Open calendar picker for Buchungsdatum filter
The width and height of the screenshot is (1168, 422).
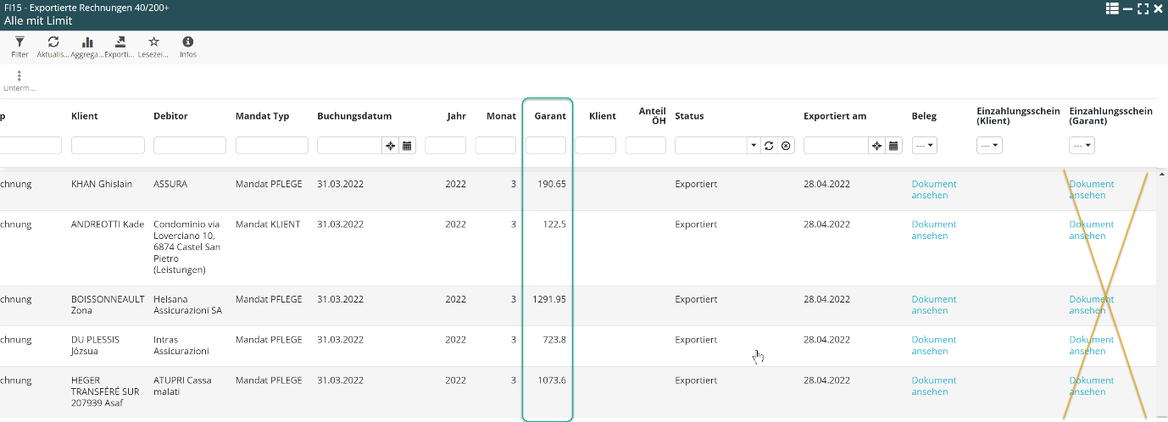pos(407,146)
